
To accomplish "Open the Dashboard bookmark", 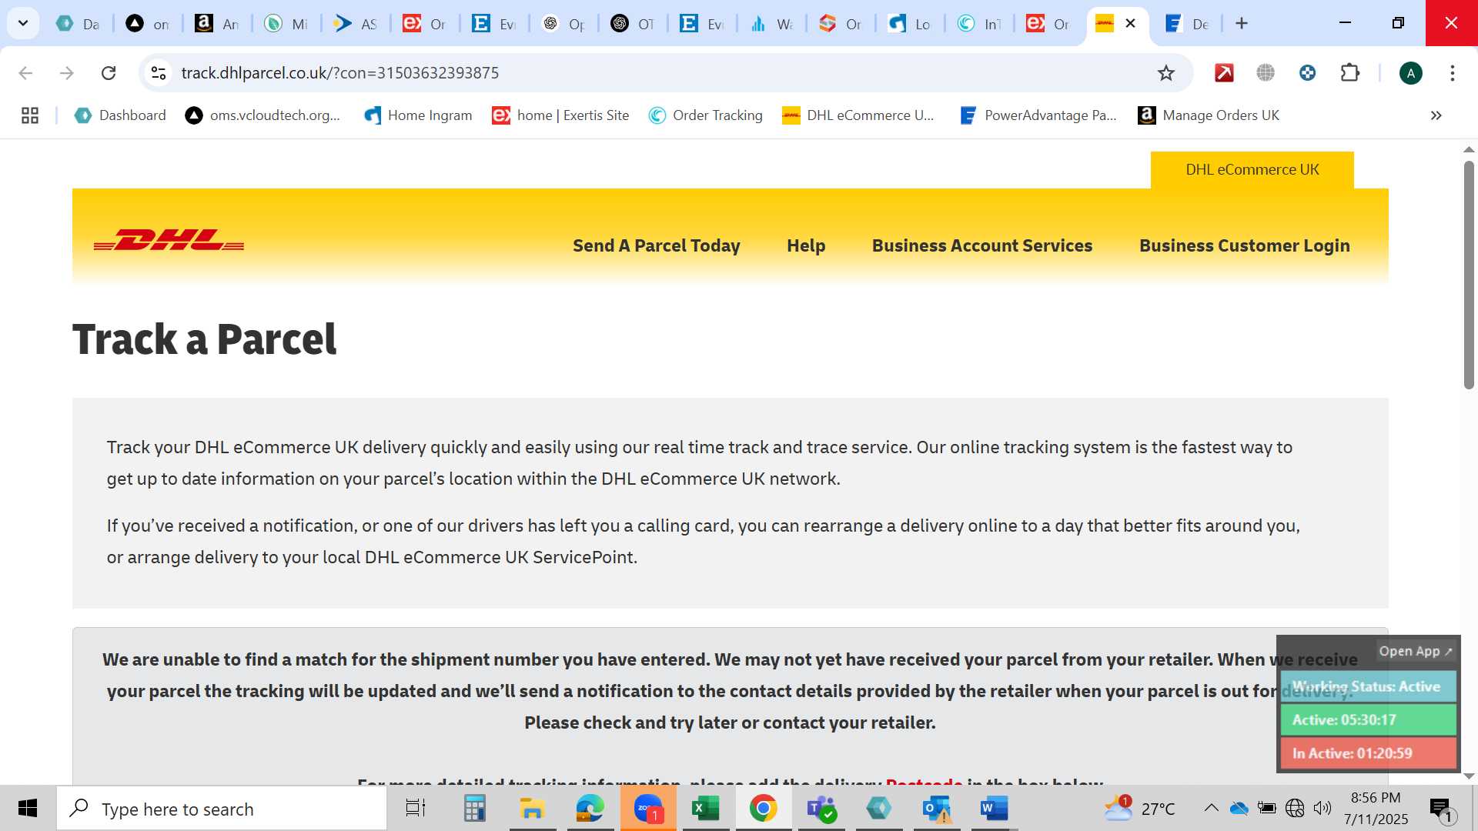I will pos(120,115).
